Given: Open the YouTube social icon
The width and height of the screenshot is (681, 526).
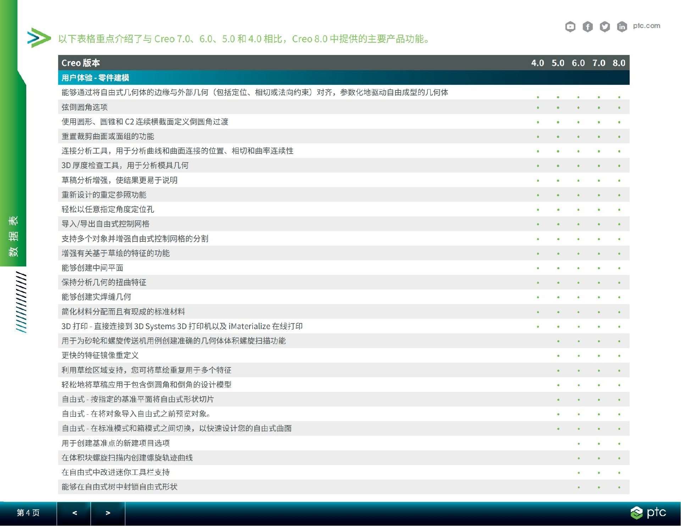Looking at the screenshot, I should pos(570,27).
